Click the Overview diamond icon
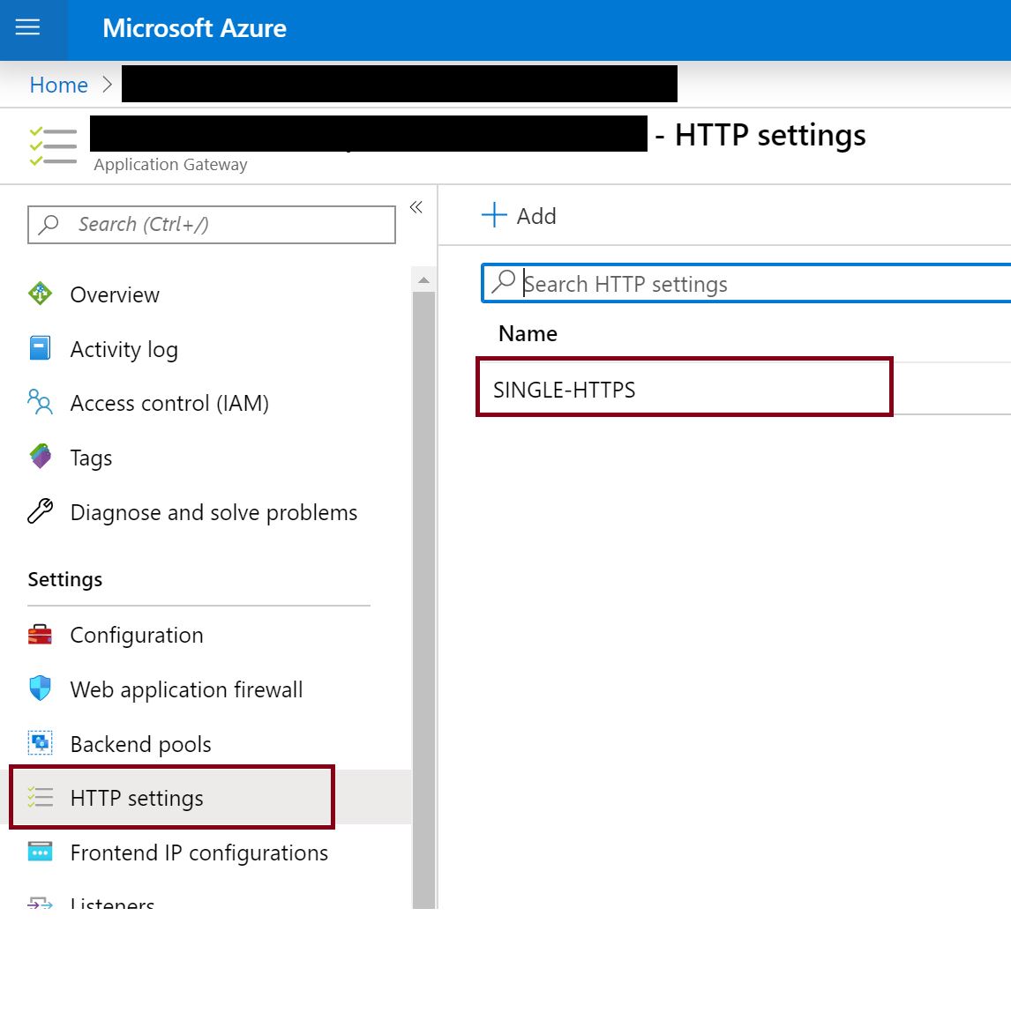 (41, 294)
